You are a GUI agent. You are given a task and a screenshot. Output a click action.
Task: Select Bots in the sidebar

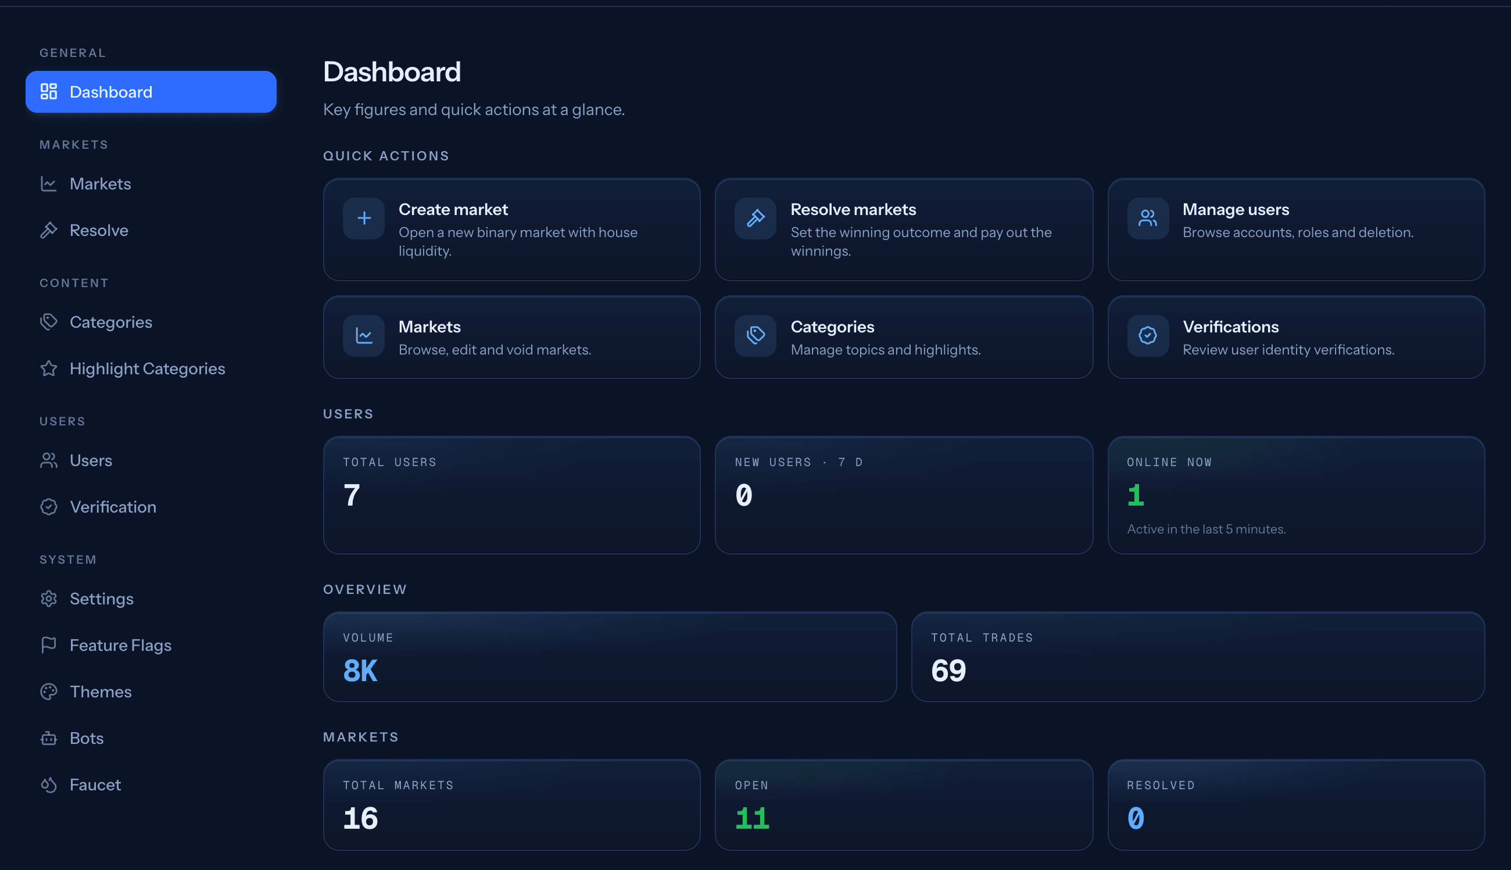[151, 738]
